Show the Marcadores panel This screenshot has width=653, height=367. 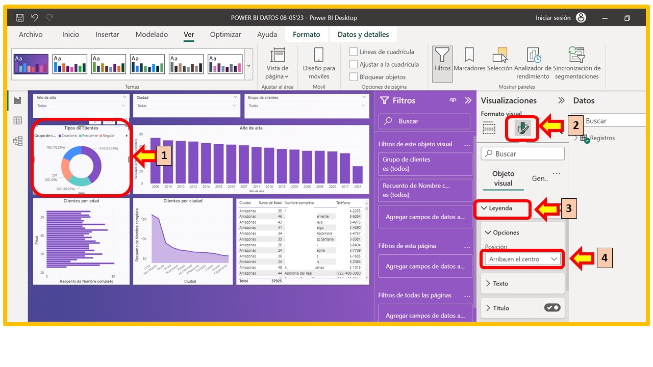(x=469, y=60)
